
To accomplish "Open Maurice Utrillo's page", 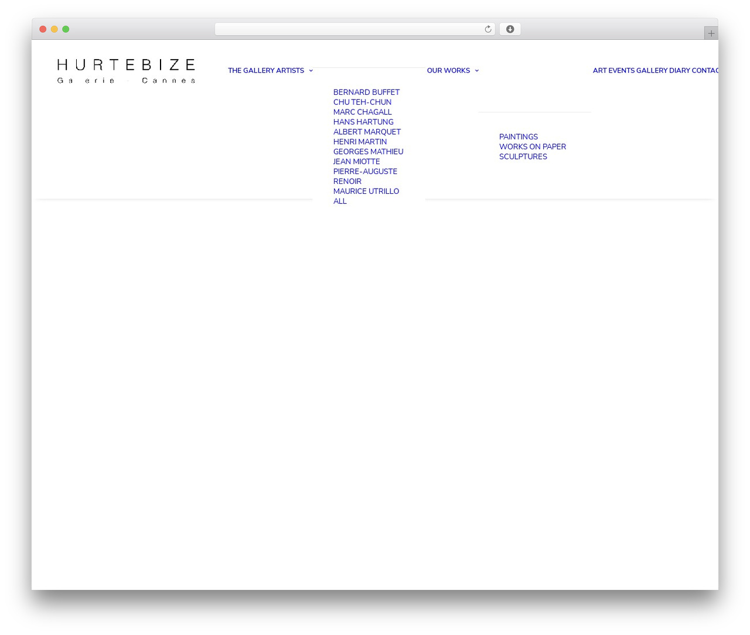I will tap(366, 191).
